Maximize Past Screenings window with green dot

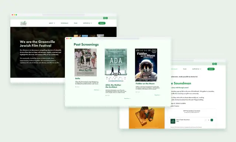click(71, 38)
